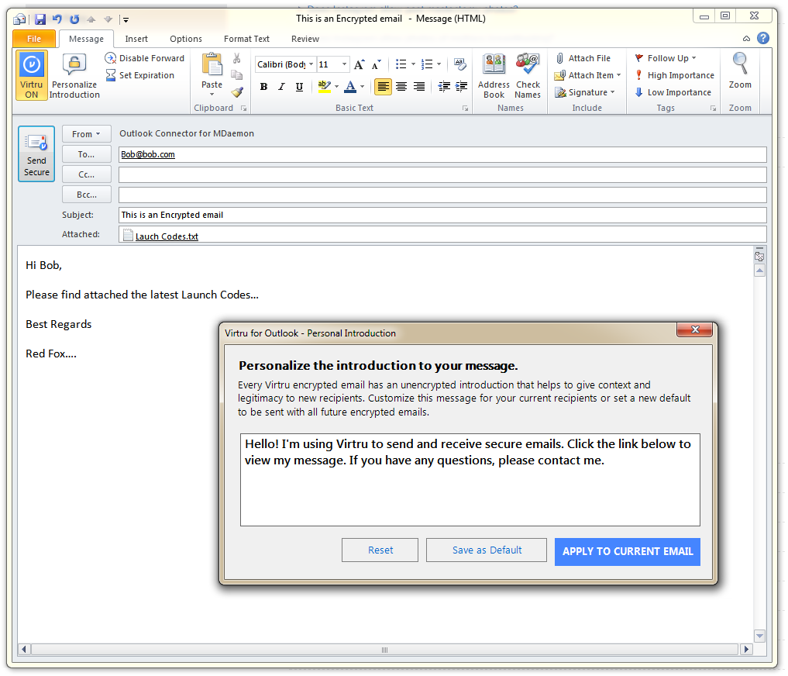This screenshot has width=788, height=676.
Task: Open the font size 11 dropdown
Action: click(x=344, y=64)
